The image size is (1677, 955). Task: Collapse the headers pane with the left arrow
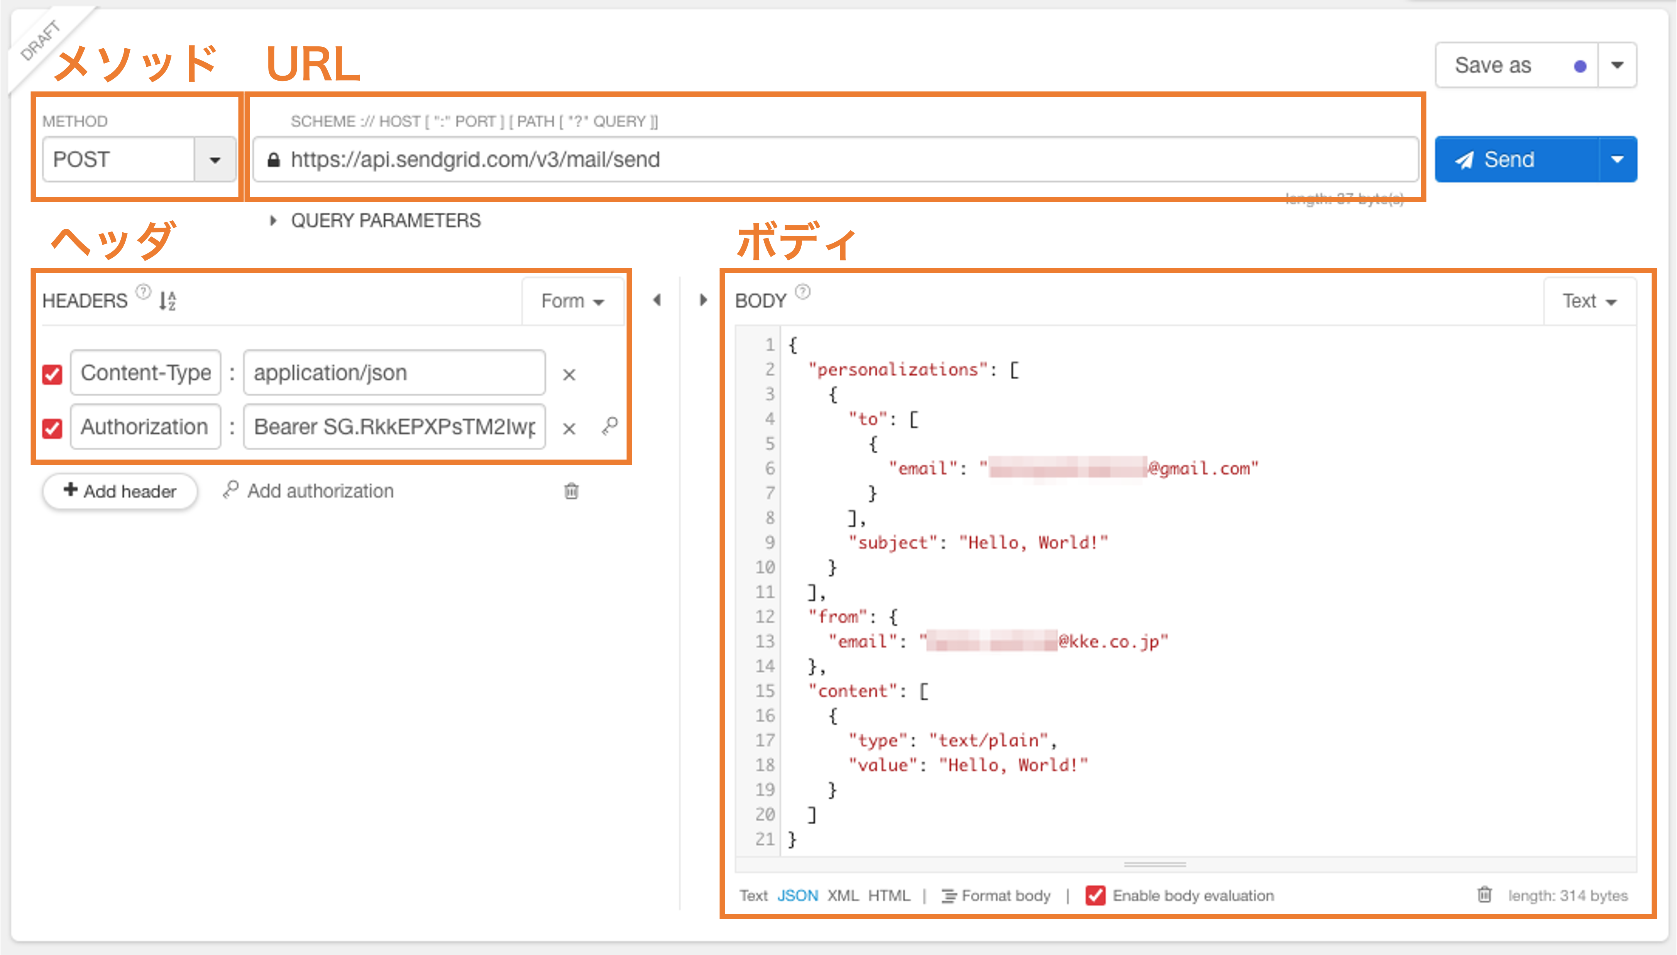tap(657, 300)
